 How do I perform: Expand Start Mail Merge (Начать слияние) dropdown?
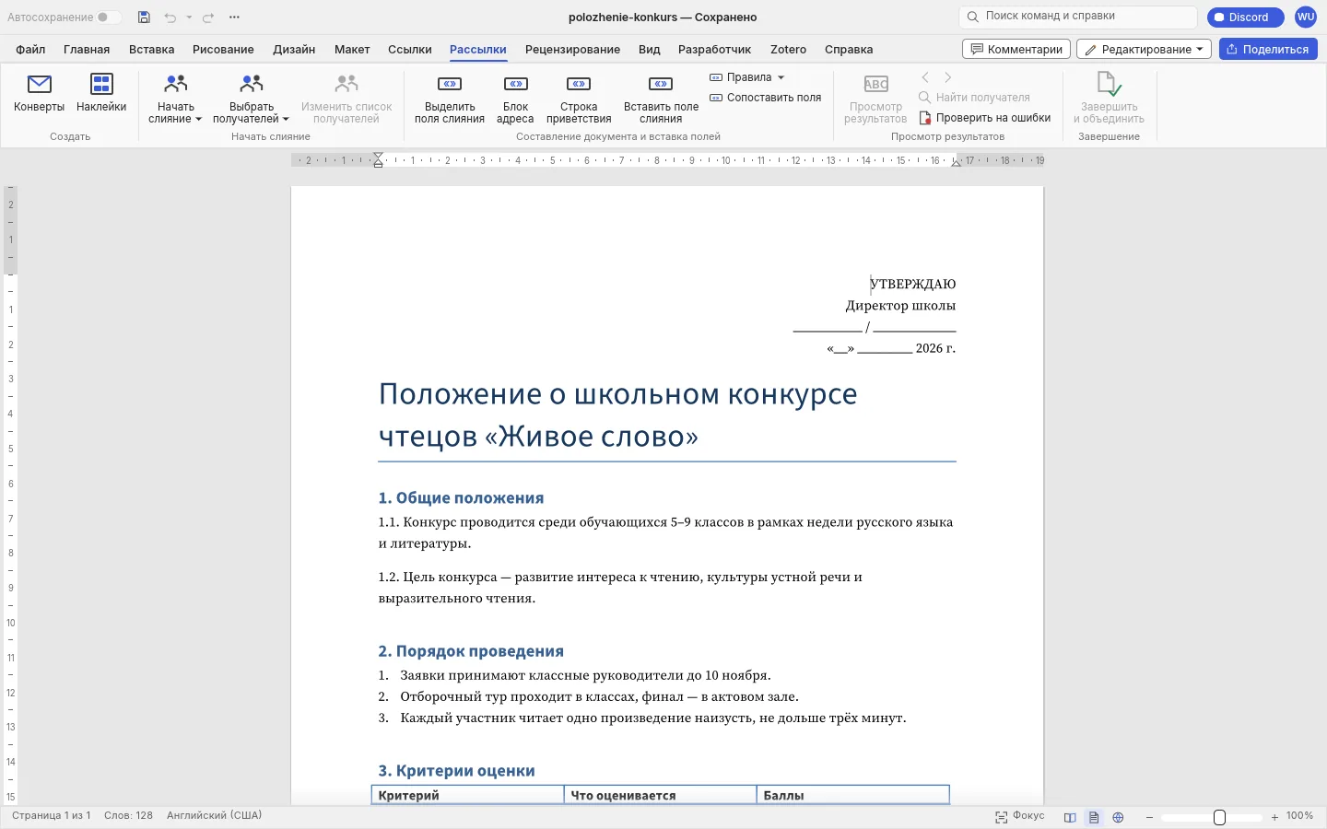point(175,99)
